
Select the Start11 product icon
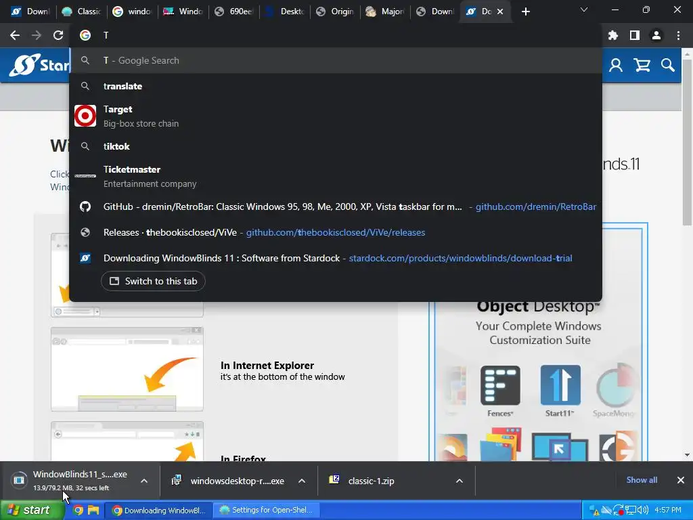point(560,385)
